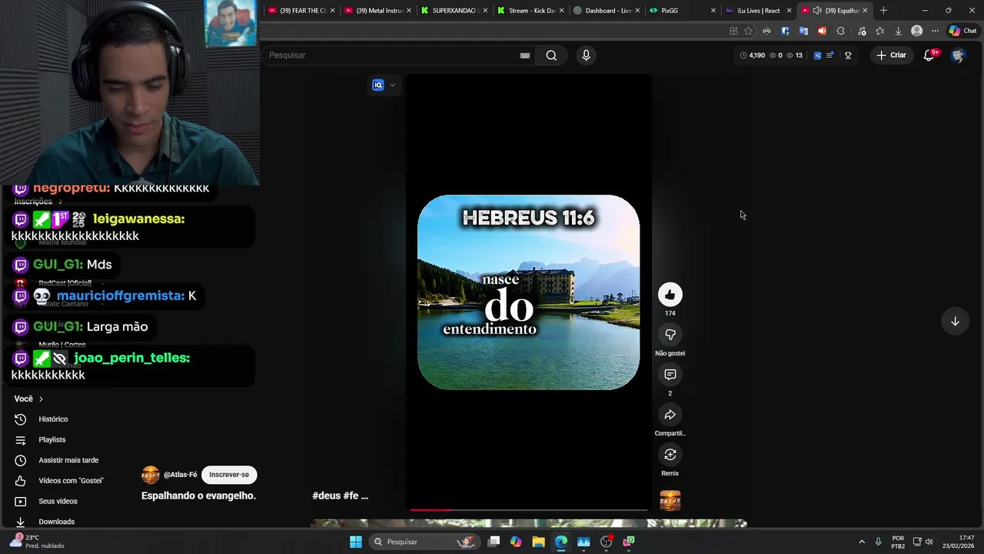
Task: Open the YouTube account avatar menu
Action: click(x=957, y=55)
